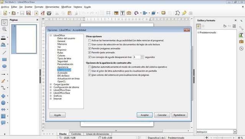Uncheck Usar colores del sistema en previsualizaciones
The image size is (245, 139).
[90, 75]
